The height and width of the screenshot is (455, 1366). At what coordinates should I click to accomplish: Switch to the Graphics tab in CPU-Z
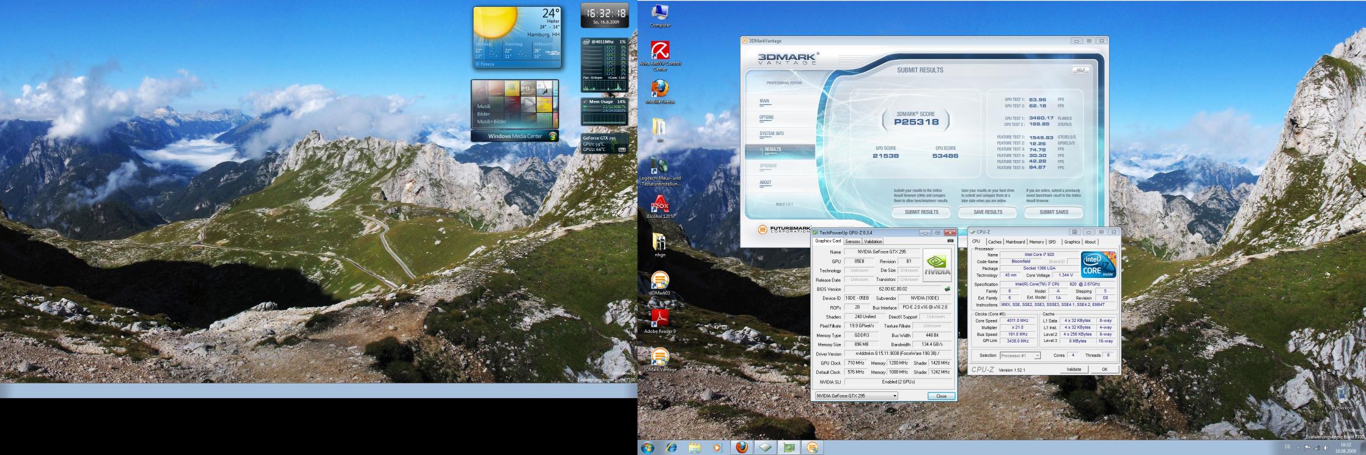tap(1072, 242)
